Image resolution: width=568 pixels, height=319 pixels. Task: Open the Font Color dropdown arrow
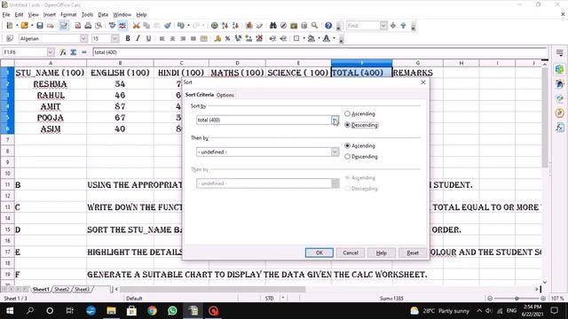[334, 38]
